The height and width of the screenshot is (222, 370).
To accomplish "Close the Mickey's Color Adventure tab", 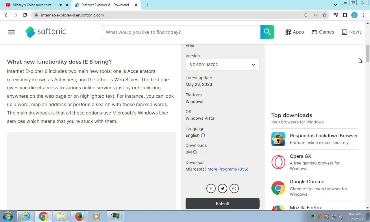I will pos(67,5).
